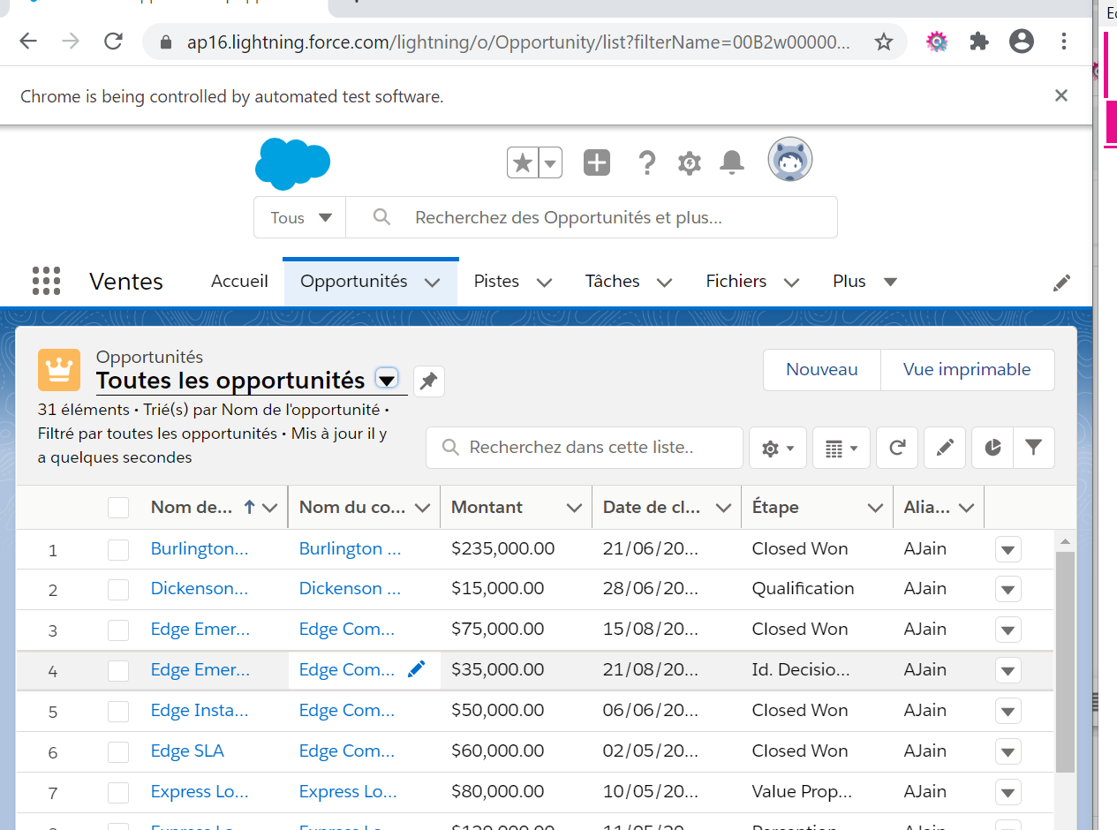Image resolution: width=1117 pixels, height=830 pixels.
Task: Select the Burlington row checkbox
Action: coord(118,550)
